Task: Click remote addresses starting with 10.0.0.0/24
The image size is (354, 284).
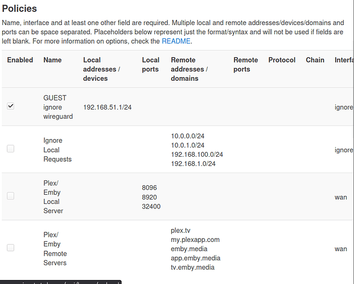Action: click(x=196, y=150)
